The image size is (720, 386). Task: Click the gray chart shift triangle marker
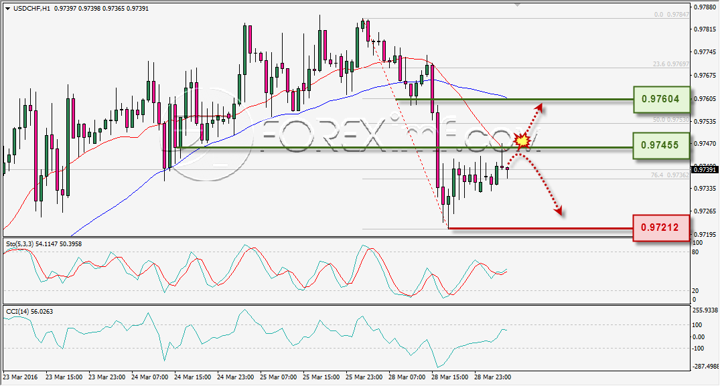pos(518,5)
